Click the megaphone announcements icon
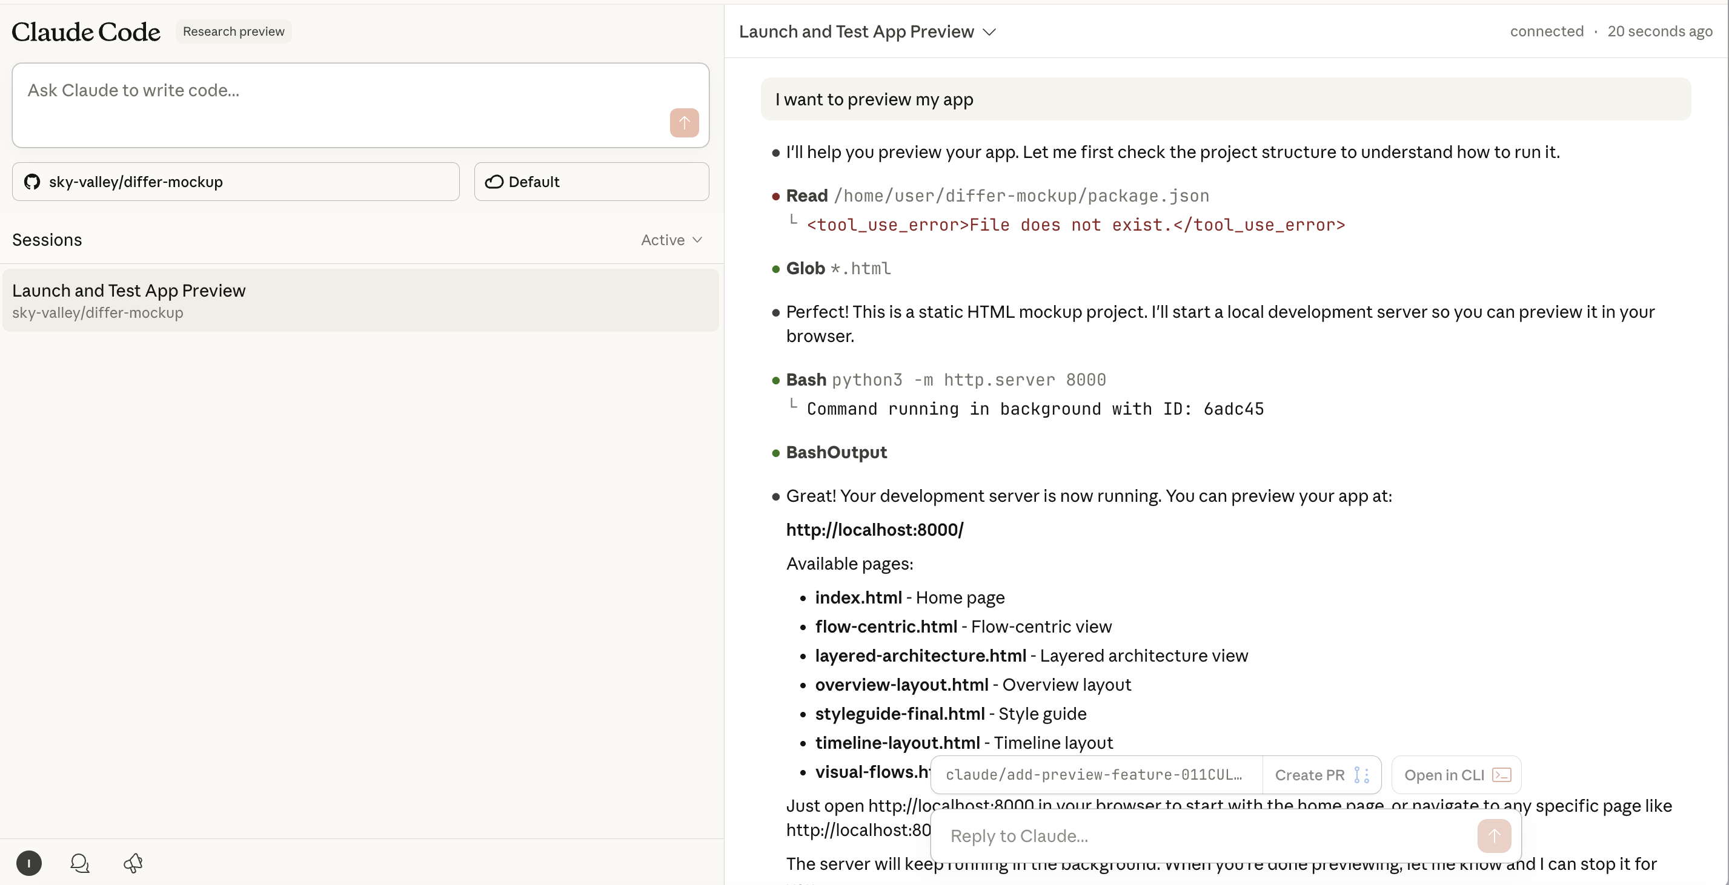Screen dimensions: 1729x885 pyautogui.click(x=133, y=864)
